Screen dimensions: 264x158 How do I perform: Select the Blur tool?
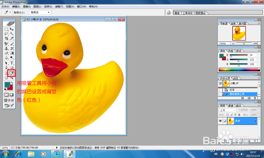(6, 58)
